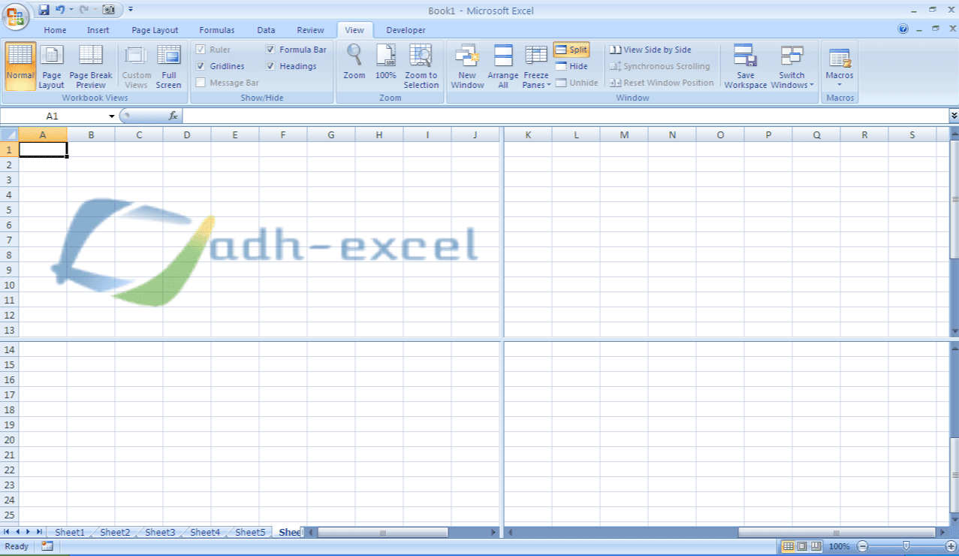Click Save Workspace
Viewport: 959px width, 556px height.
tap(746, 66)
